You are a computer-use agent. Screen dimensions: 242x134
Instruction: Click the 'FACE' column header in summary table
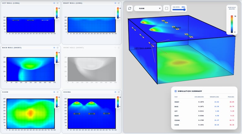pos(176,97)
